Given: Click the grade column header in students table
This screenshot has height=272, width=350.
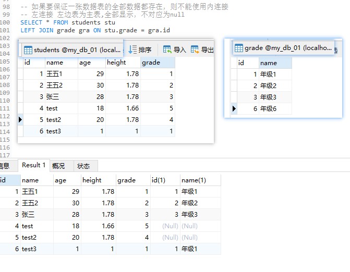Looking at the screenshot, I should pos(158,63).
